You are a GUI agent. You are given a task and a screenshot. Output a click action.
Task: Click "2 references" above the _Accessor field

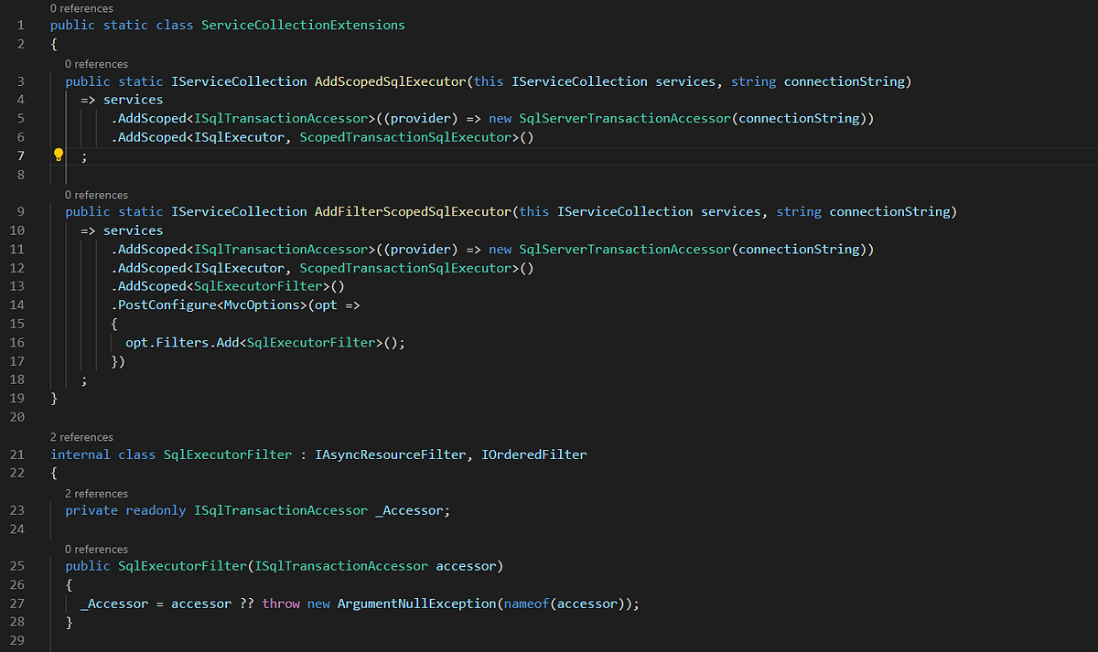[x=95, y=493]
